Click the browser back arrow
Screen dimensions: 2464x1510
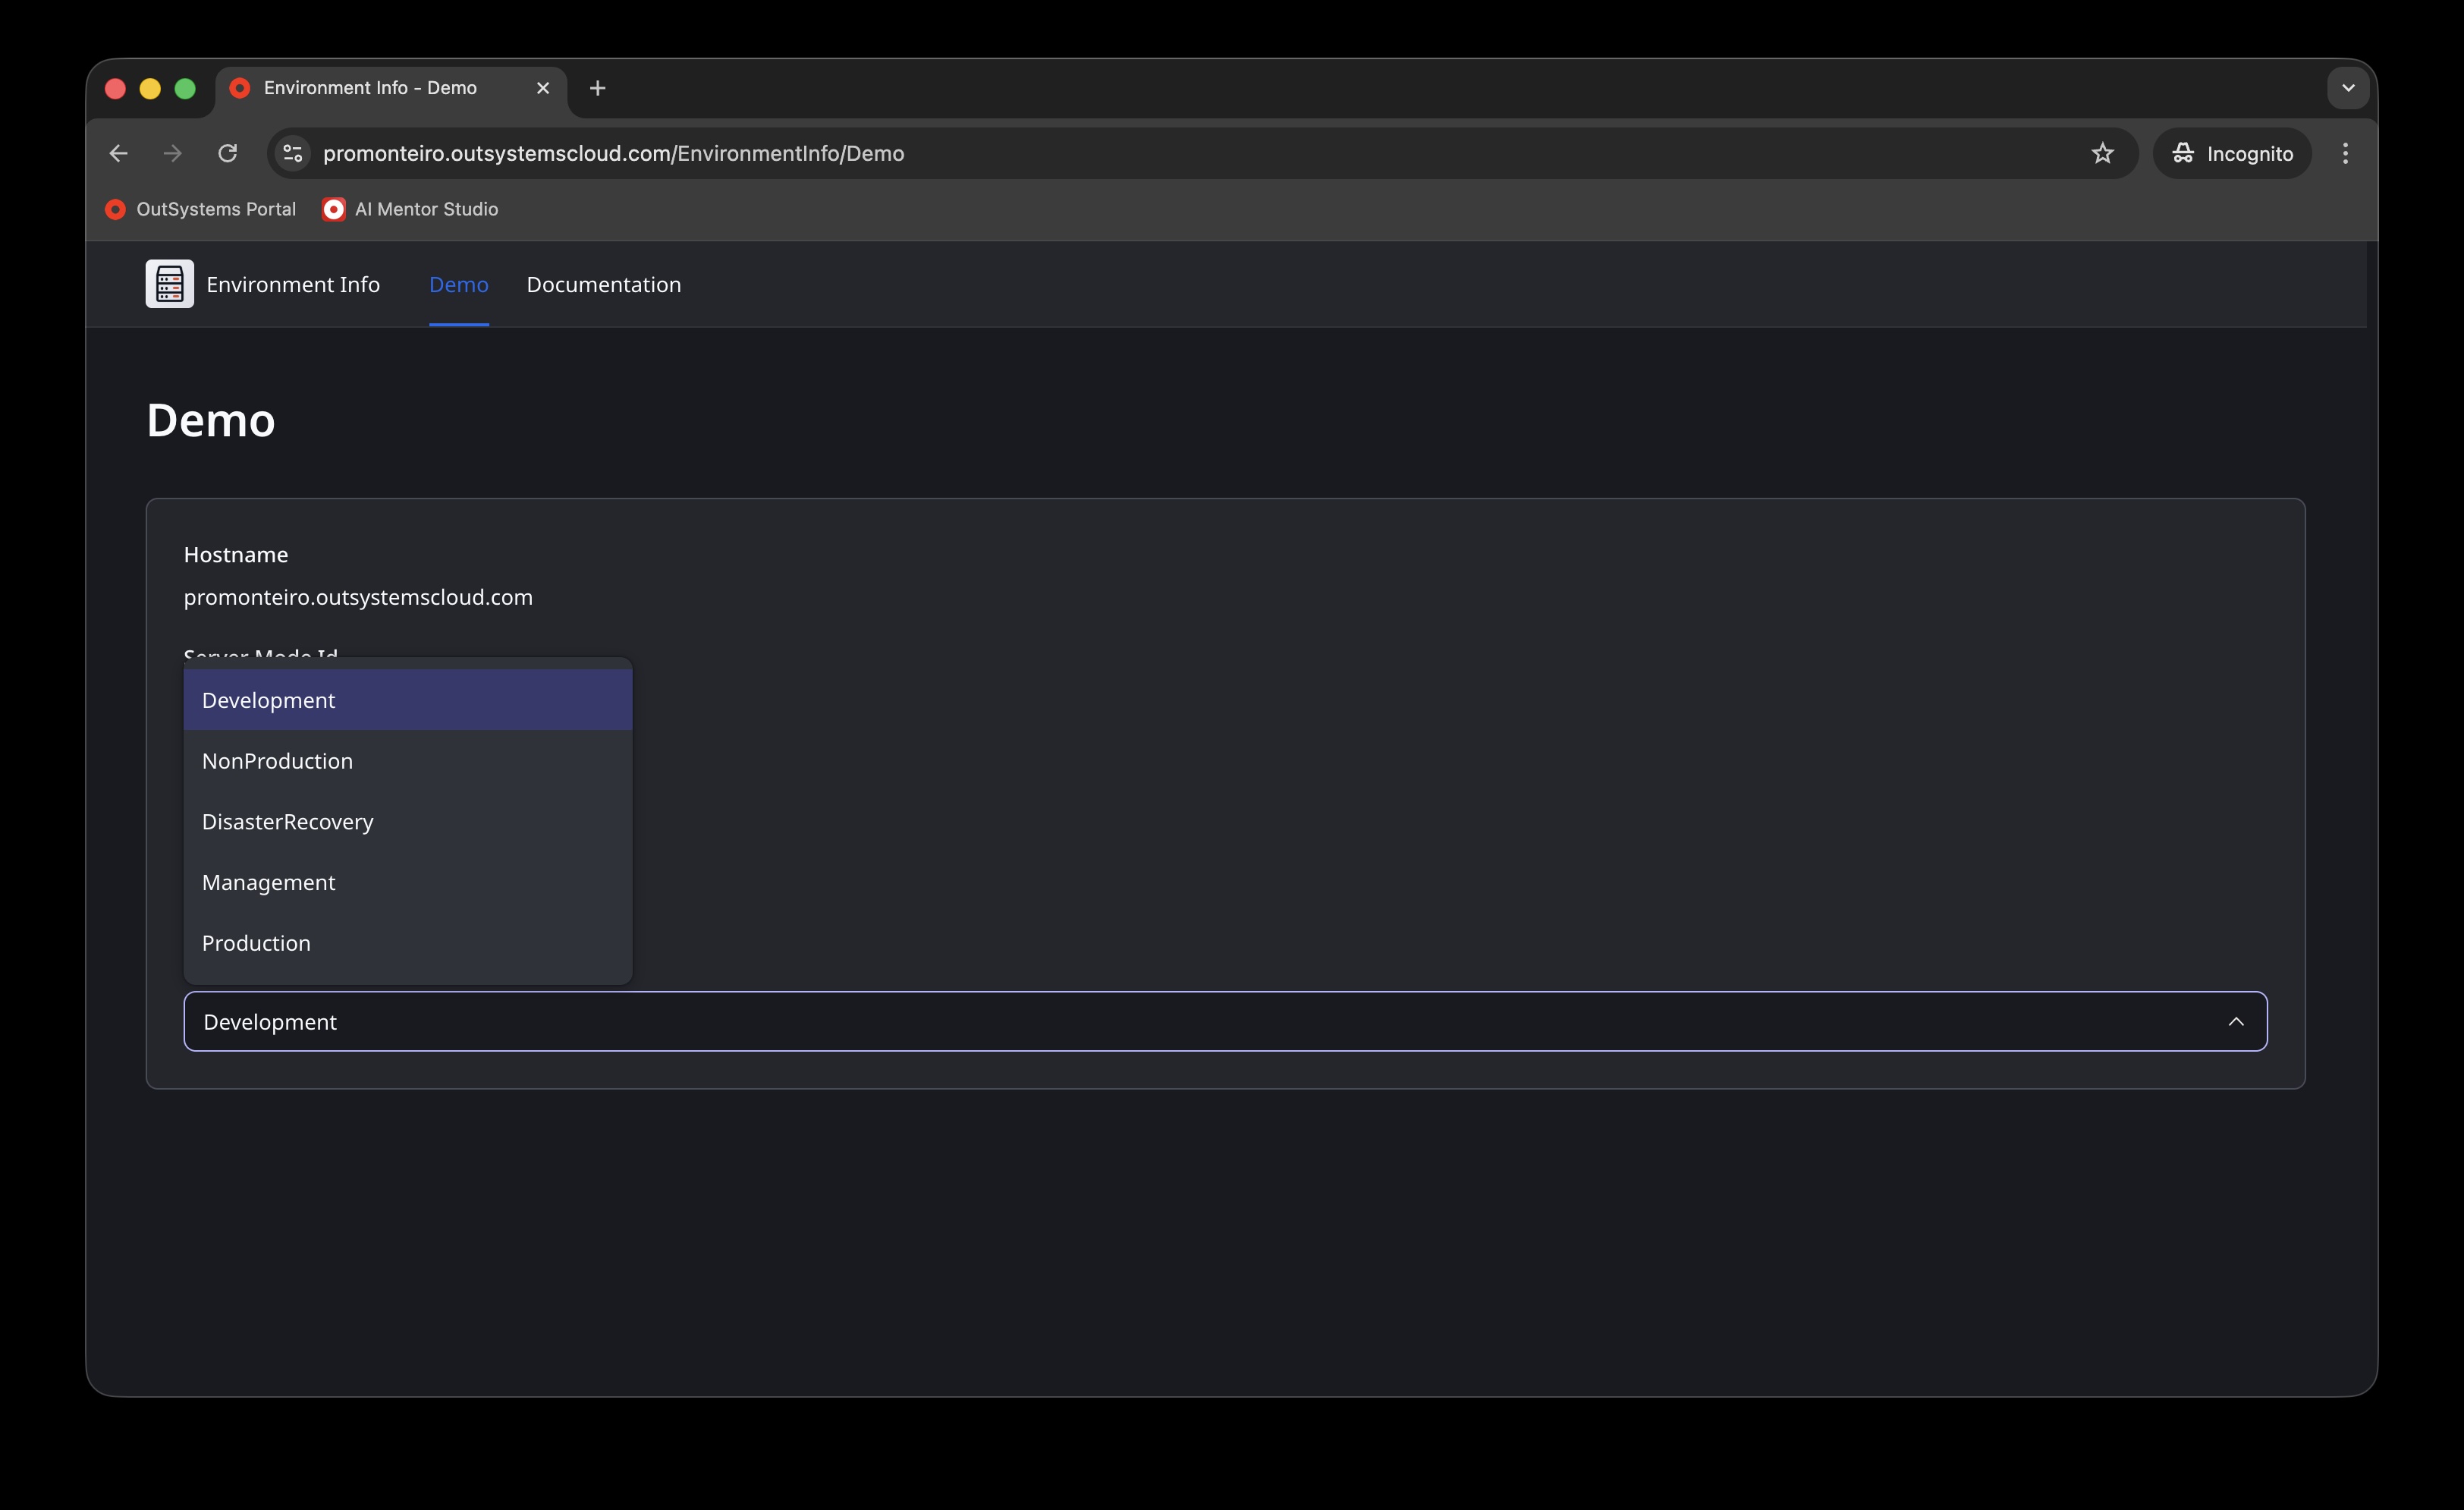(x=118, y=153)
